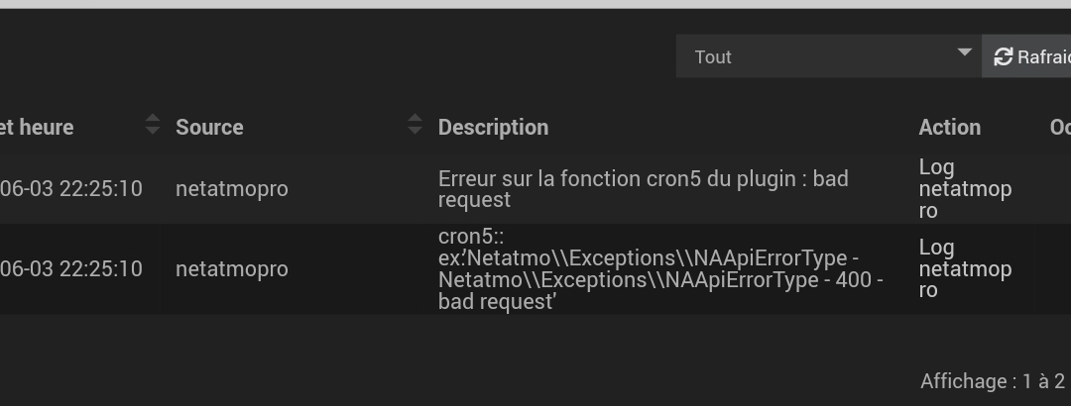Image resolution: width=1071 pixels, height=406 pixels.
Task: Click first row timestamp 22:25:10
Action: (71, 189)
